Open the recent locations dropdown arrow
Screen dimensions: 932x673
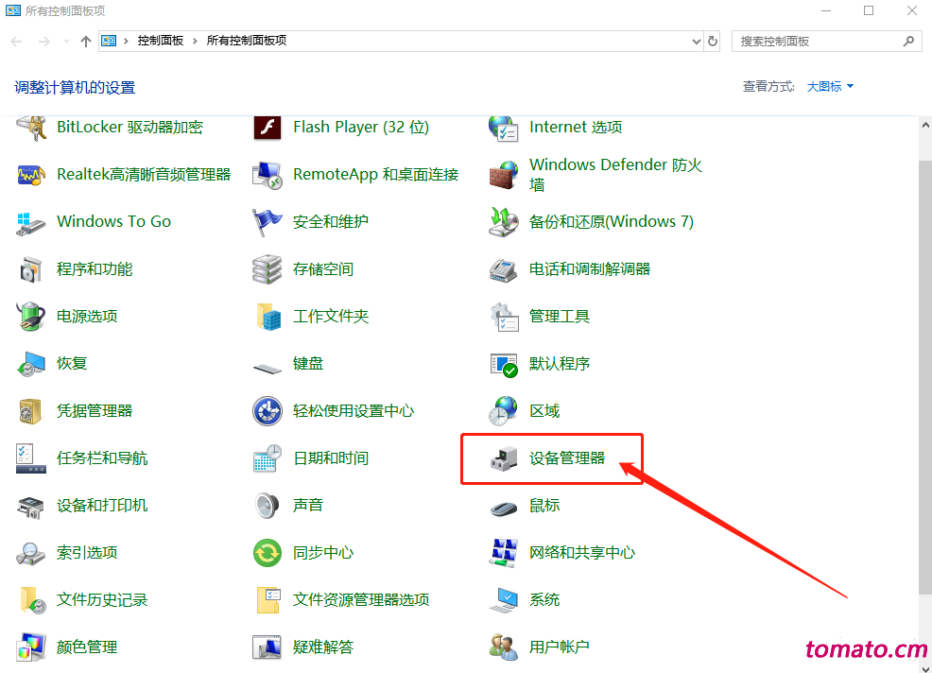coord(66,41)
